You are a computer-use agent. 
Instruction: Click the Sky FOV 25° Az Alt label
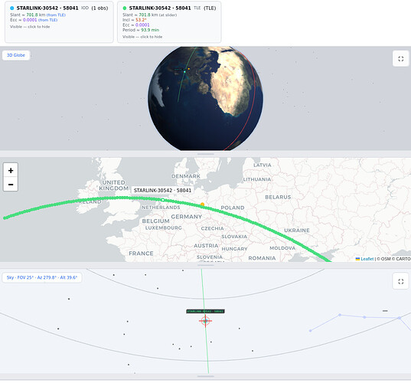(42, 277)
